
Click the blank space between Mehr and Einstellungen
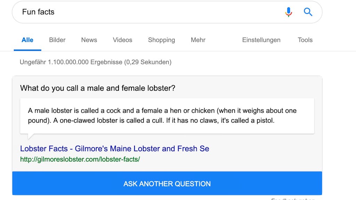pos(224,40)
